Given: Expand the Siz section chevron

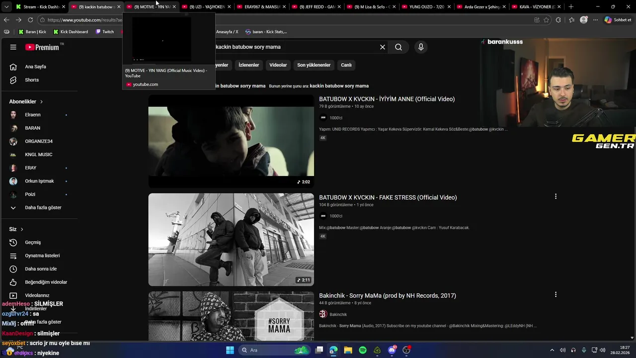Looking at the screenshot, I should (x=22, y=229).
